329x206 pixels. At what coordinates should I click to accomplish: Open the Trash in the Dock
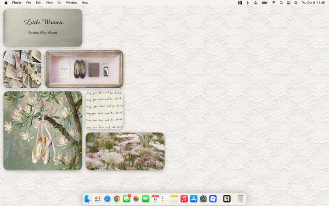tap(240, 199)
